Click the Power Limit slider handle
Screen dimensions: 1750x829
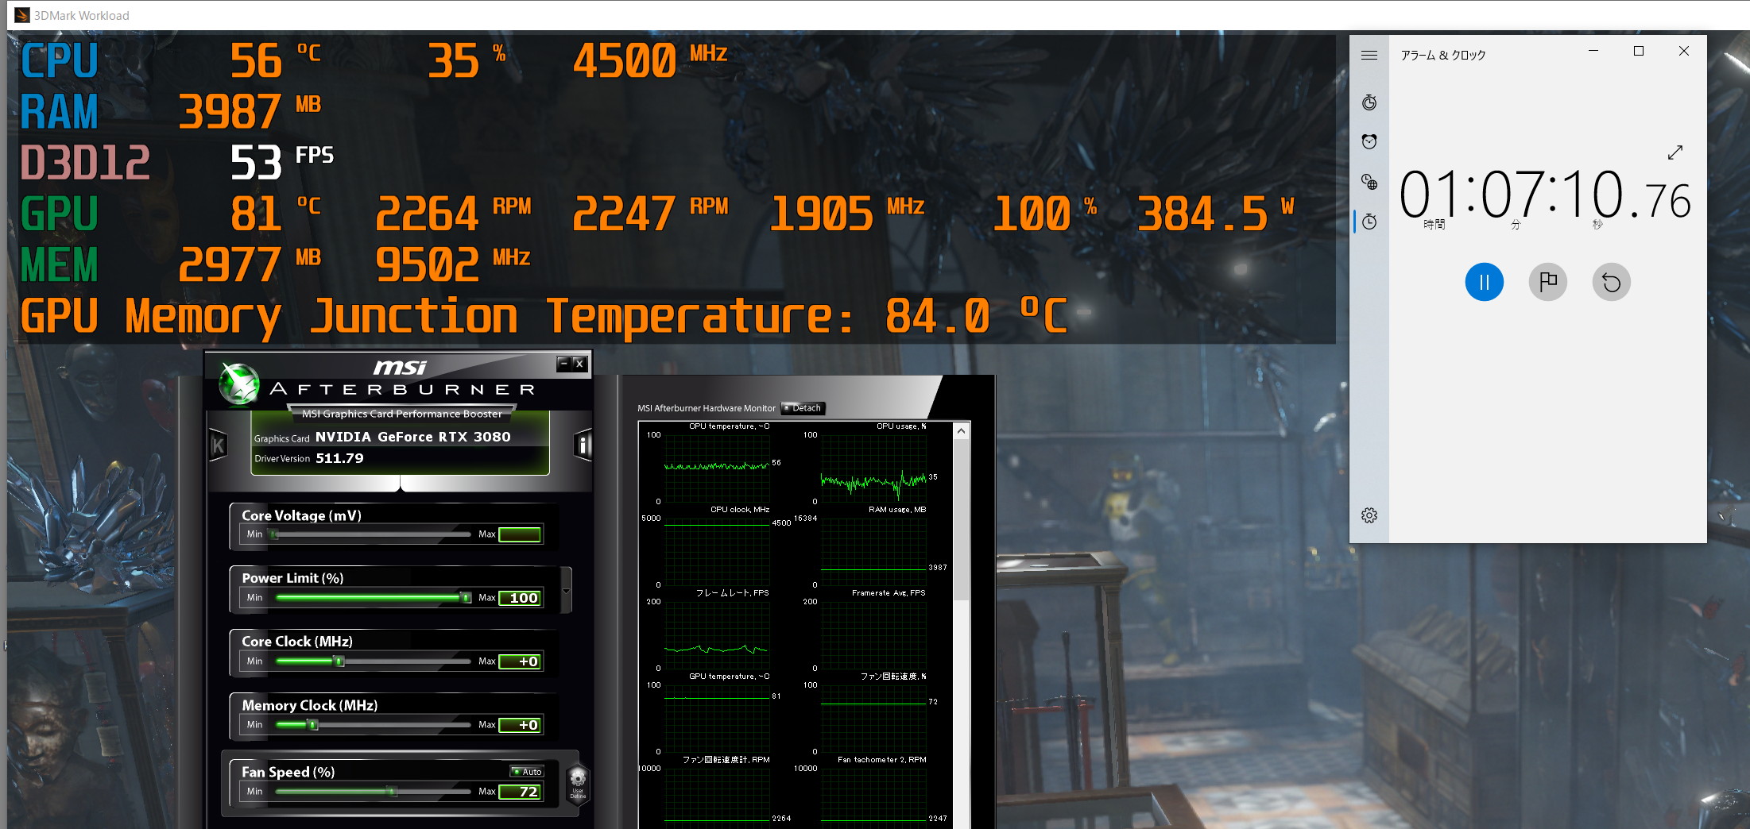click(466, 597)
